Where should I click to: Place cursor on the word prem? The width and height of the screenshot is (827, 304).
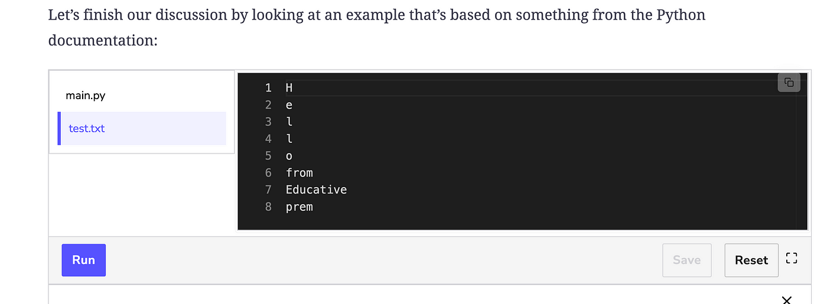click(x=299, y=207)
